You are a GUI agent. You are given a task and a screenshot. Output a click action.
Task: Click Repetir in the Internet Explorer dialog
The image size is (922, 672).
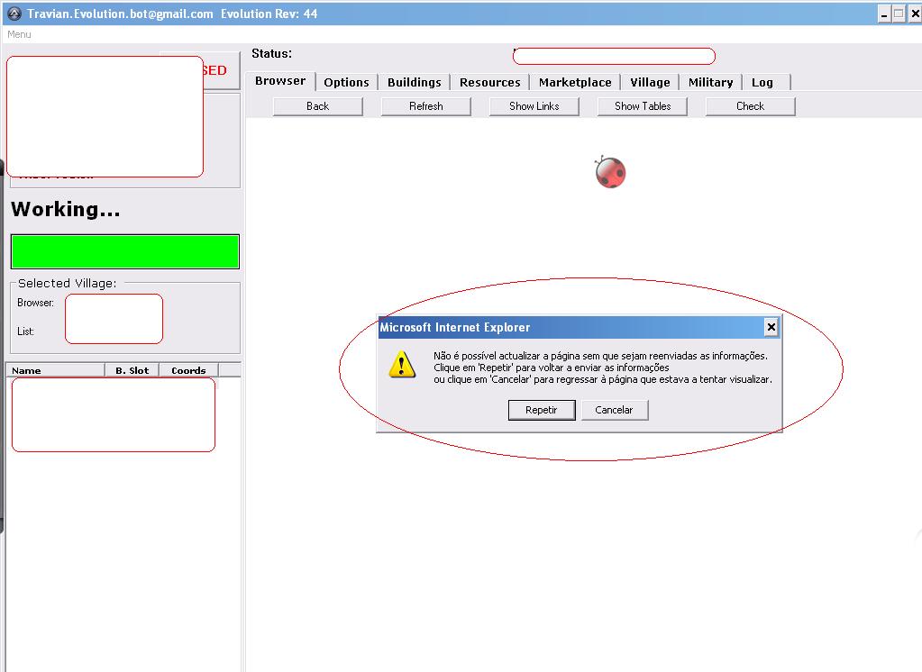(x=542, y=410)
